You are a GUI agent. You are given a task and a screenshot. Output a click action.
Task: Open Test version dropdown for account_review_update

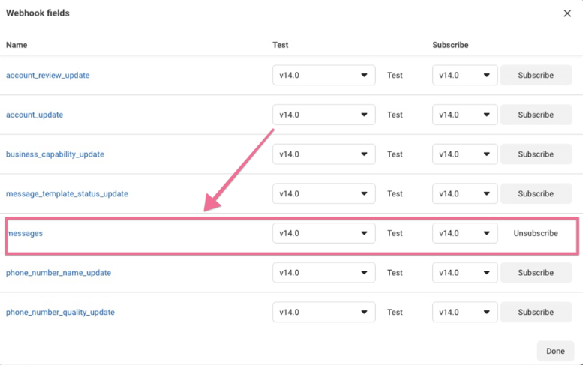(x=324, y=76)
